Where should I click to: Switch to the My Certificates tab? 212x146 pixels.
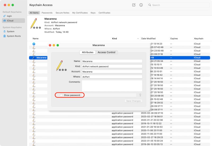(x=80, y=13)
